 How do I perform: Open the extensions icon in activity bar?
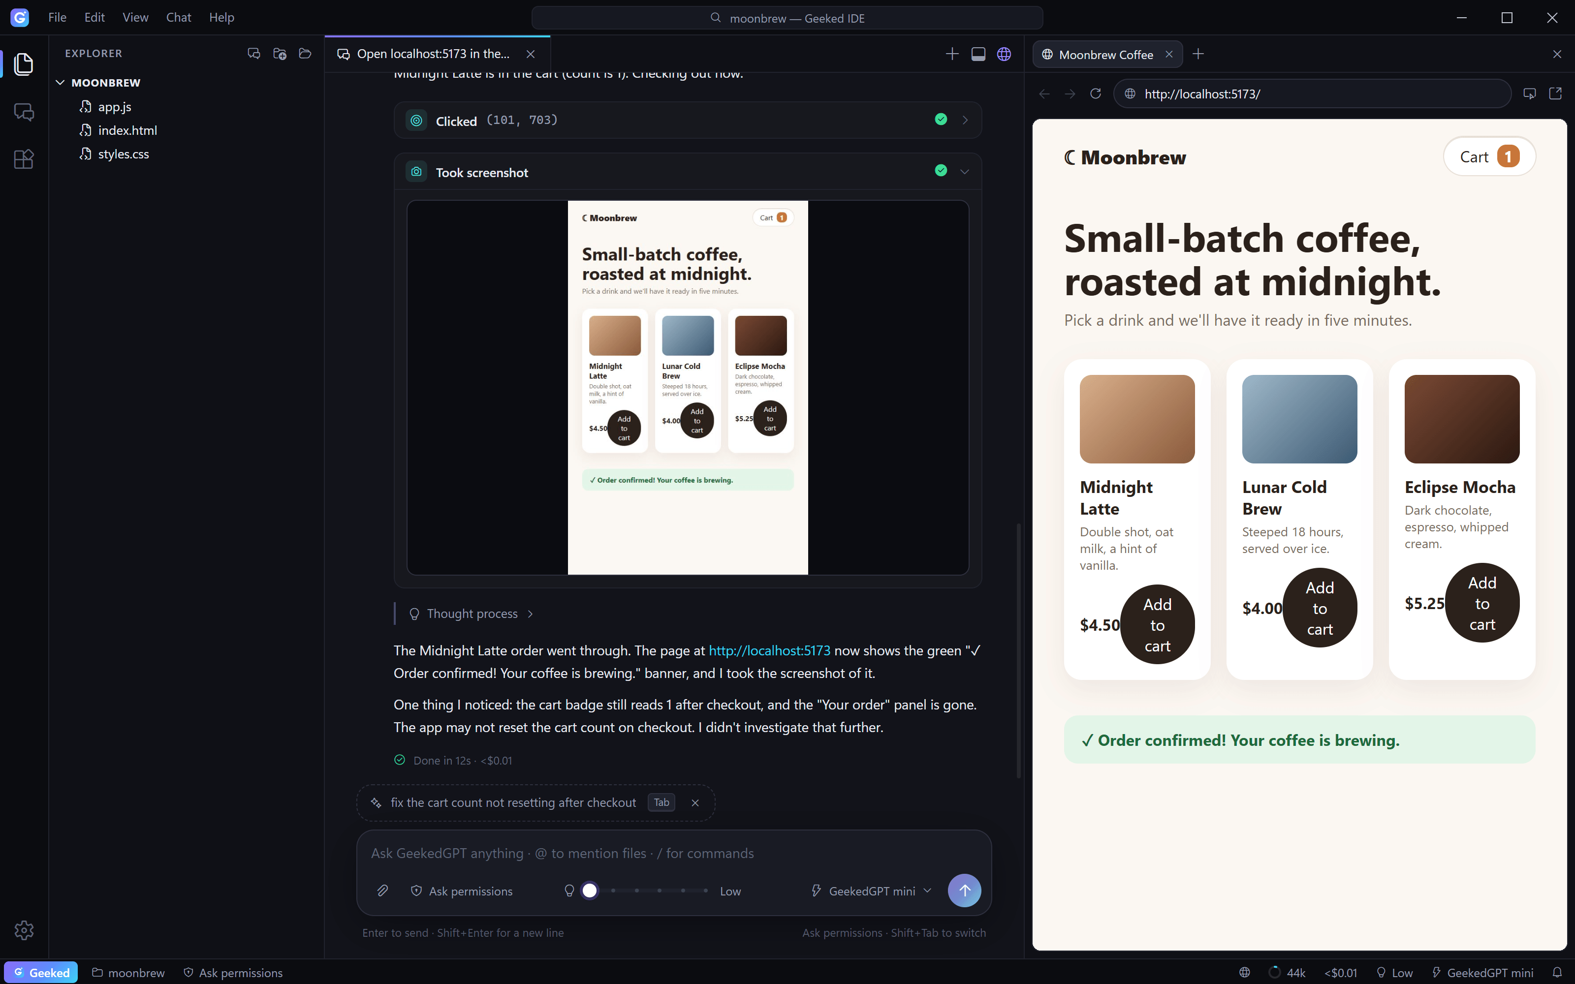coord(24,159)
